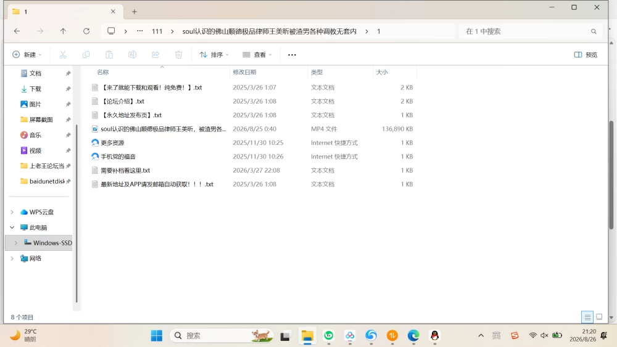Click the Copy icon in toolbar
Screen dimensions: 617x347
coord(86,55)
